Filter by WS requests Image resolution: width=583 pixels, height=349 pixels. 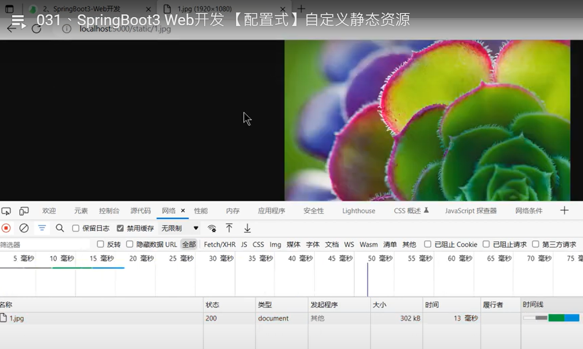[x=349, y=245]
